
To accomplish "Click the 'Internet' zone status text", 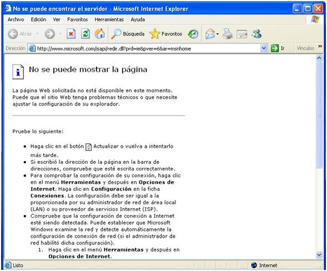I will [x=268, y=265].
